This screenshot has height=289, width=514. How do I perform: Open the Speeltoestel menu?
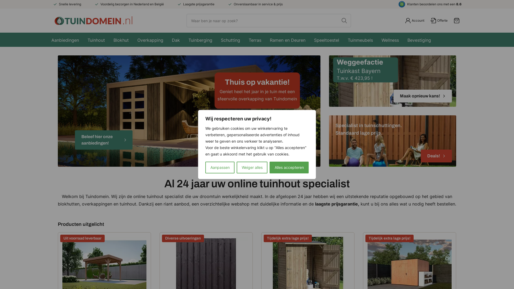point(327,40)
